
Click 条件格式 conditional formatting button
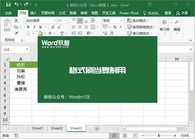coord(138,21)
